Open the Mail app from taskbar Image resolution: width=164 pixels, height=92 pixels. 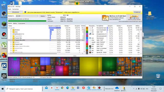tap(46, 88)
